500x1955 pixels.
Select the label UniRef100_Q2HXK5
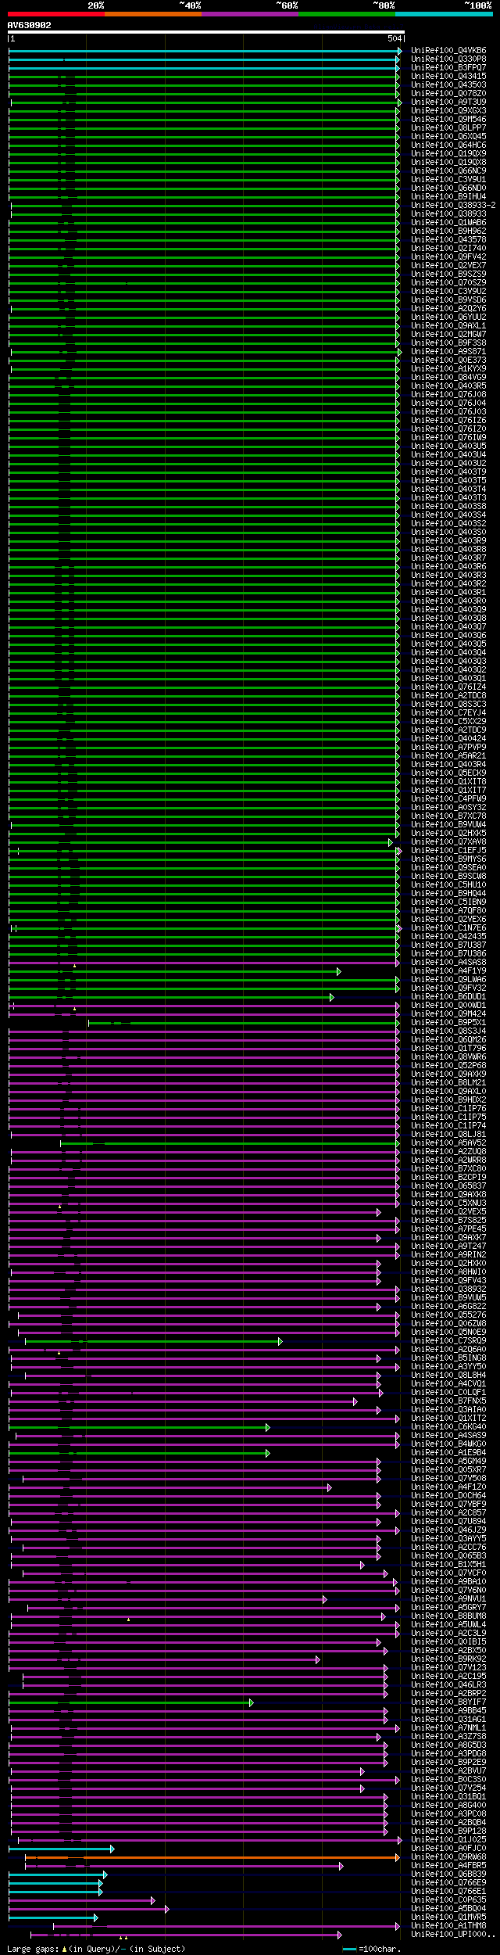[448, 834]
